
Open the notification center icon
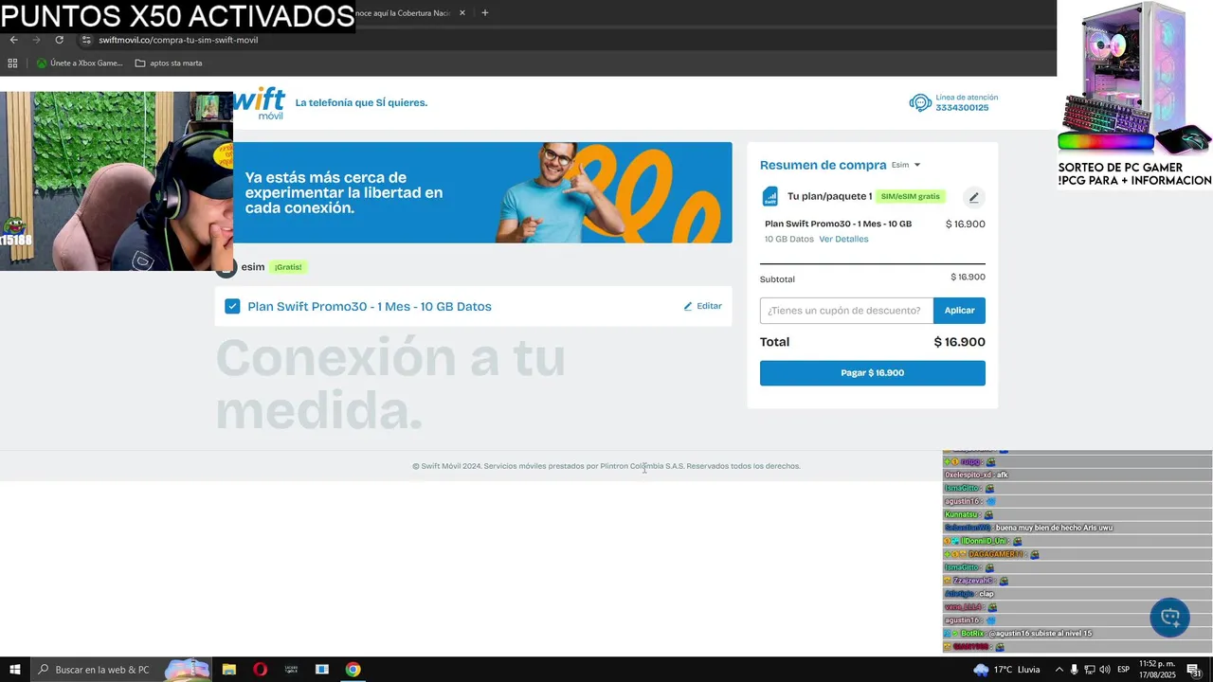pyautogui.click(x=1194, y=670)
